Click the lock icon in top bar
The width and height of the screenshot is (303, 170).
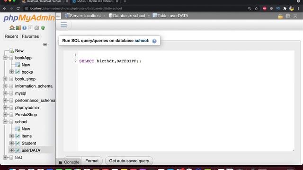pos(280,16)
